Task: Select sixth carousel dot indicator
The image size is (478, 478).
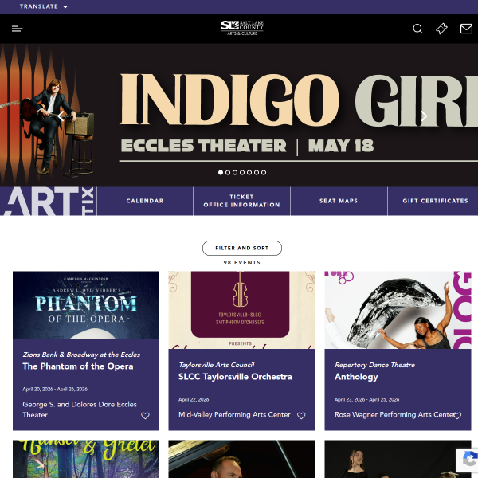Action: coord(257,173)
